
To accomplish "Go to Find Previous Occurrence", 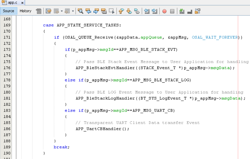I will 88,11.
